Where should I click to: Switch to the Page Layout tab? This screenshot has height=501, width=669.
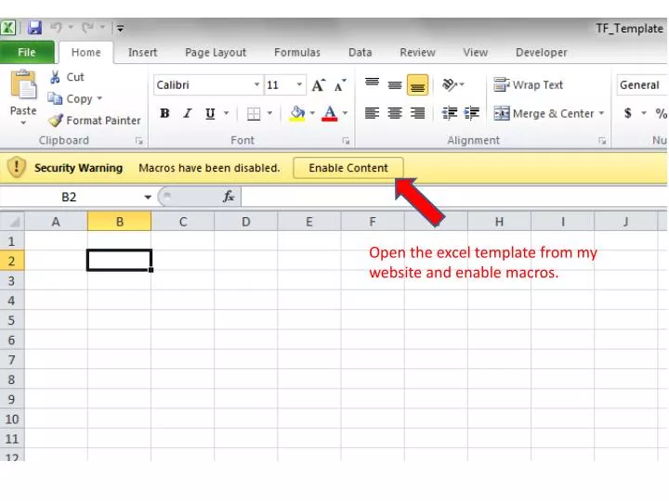pos(216,52)
